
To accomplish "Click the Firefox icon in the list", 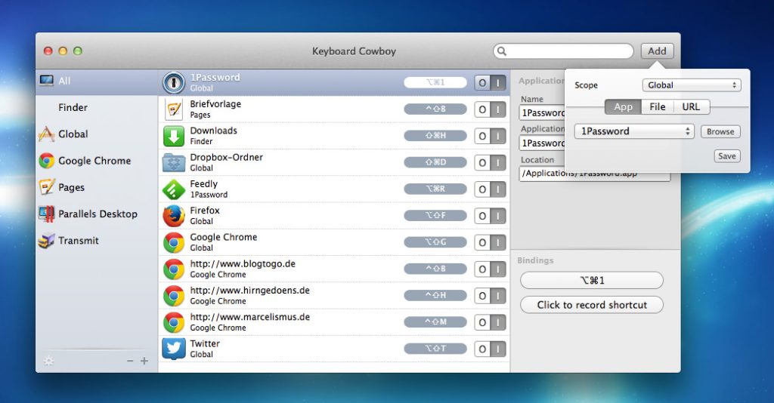I will pos(174,216).
